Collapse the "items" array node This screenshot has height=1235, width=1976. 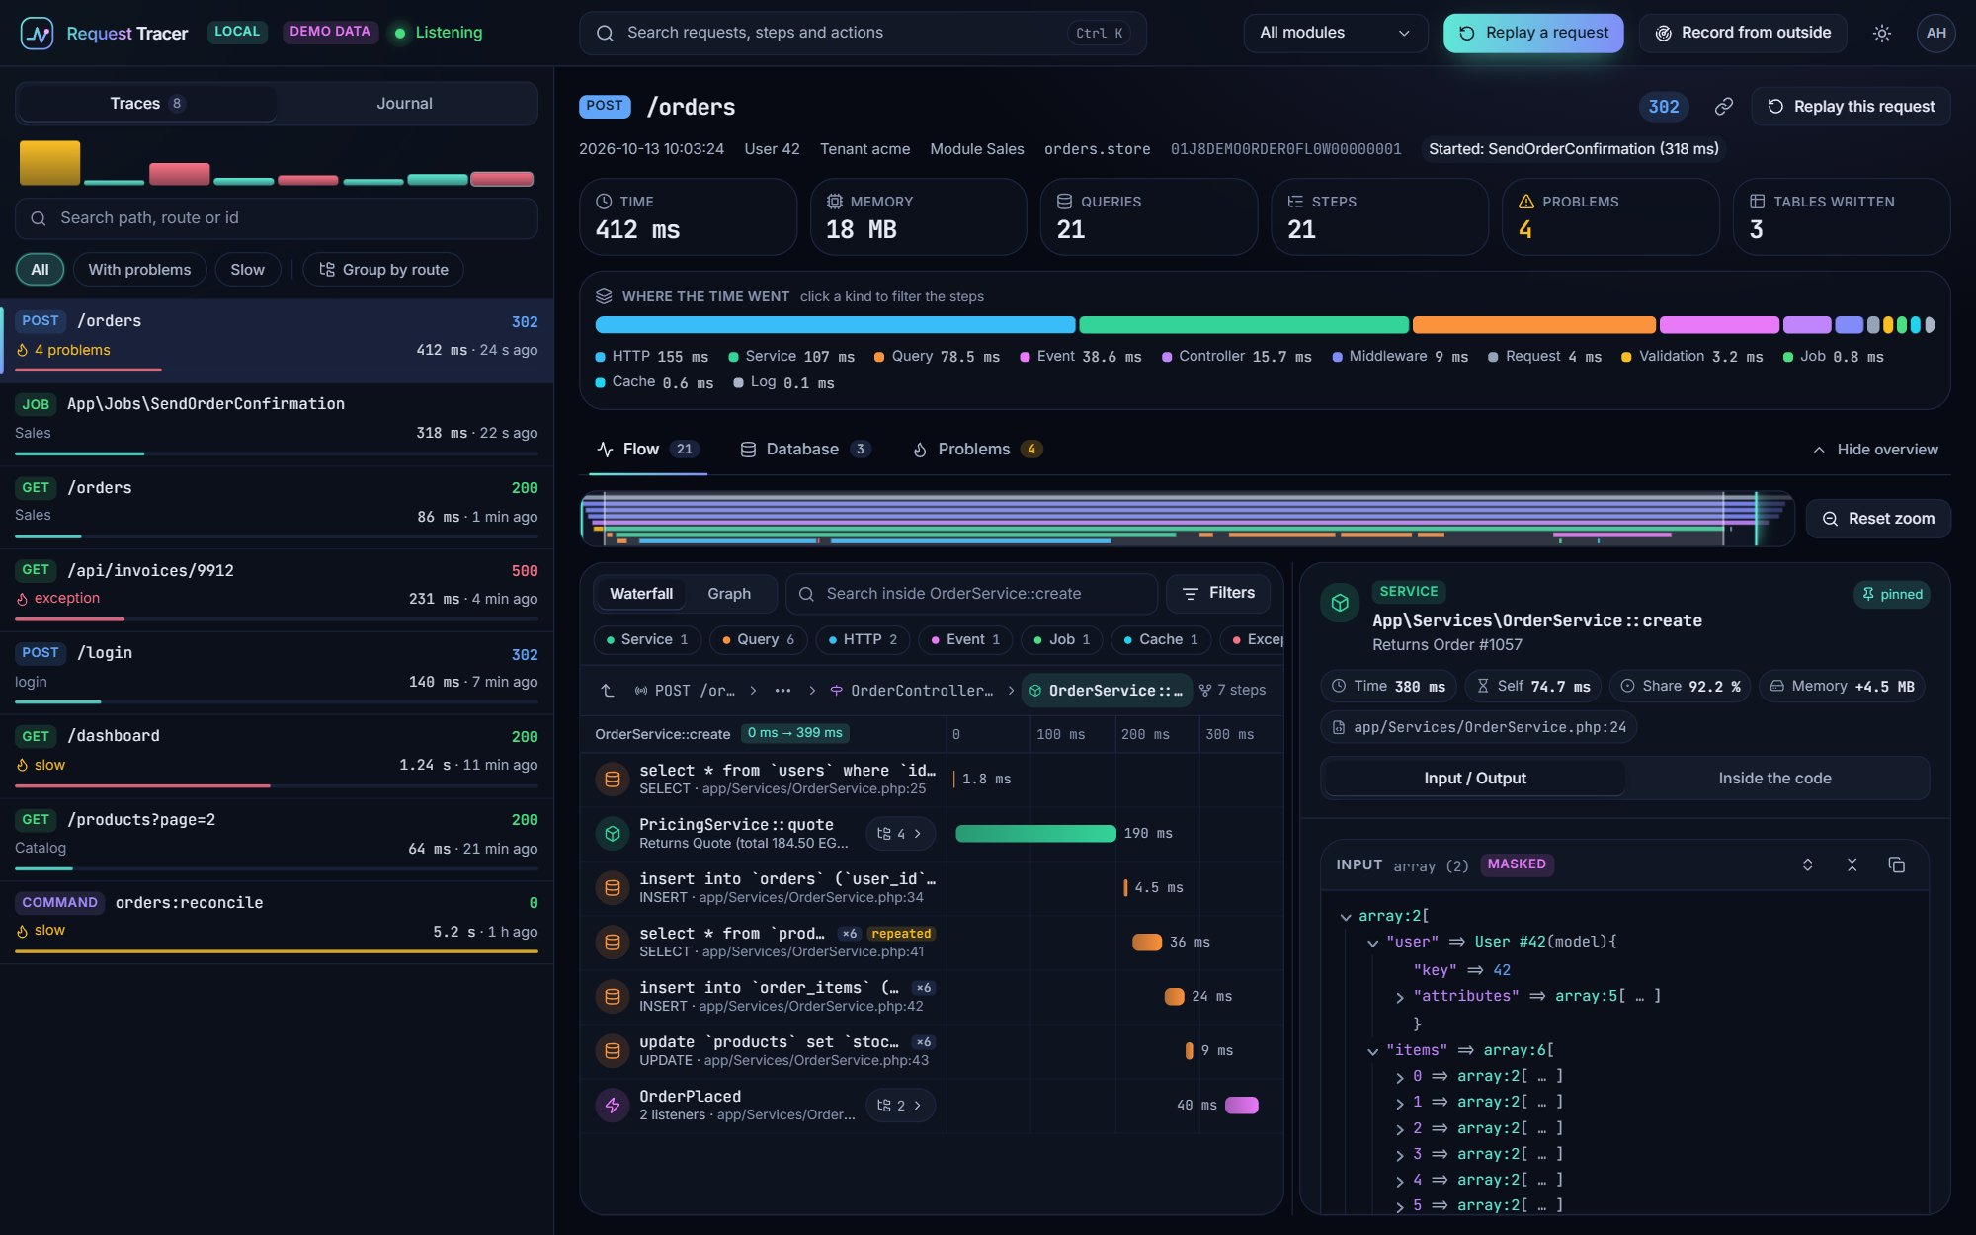tap(1372, 1051)
